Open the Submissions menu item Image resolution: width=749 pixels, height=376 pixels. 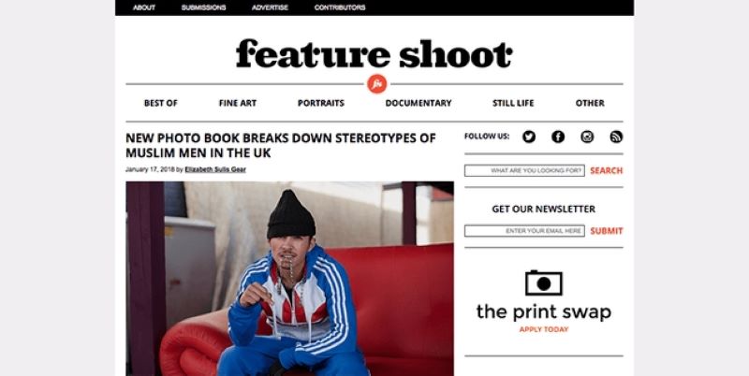tap(203, 7)
